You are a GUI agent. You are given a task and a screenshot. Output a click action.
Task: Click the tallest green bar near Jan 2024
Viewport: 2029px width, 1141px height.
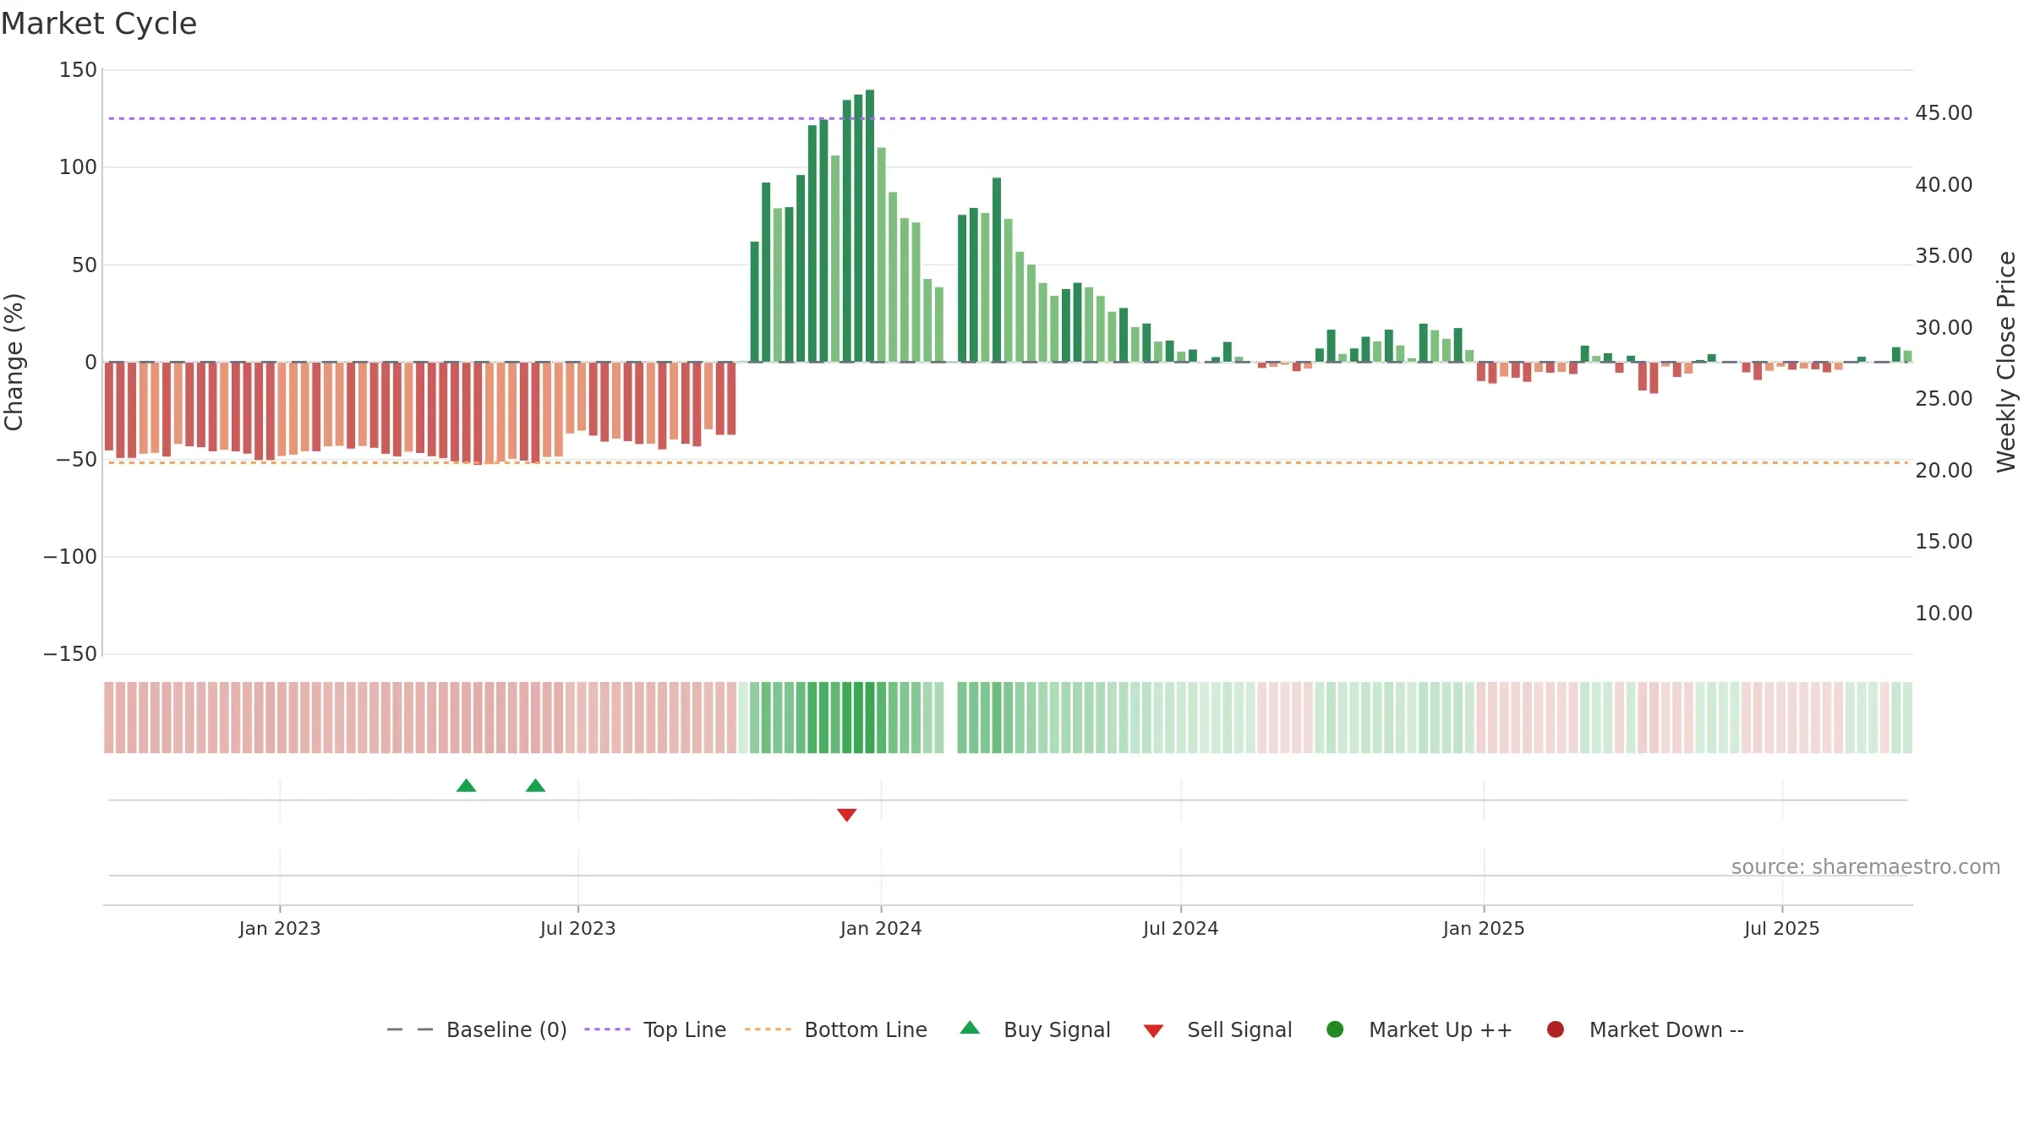(x=870, y=226)
